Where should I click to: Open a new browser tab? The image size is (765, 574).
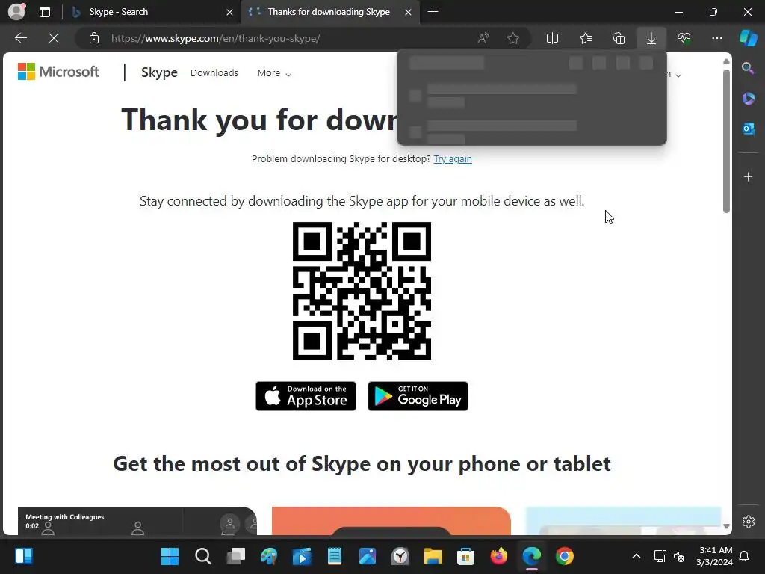click(x=433, y=12)
